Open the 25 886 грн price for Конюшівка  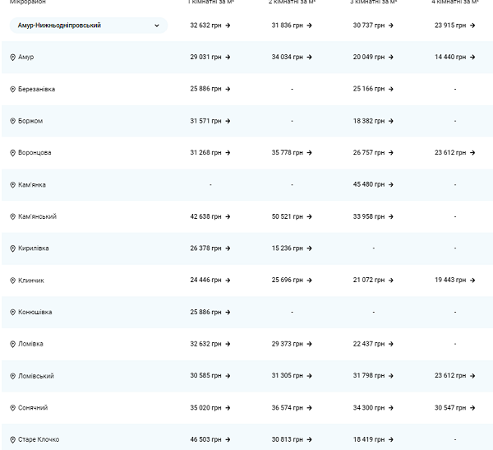(x=205, y=312)
